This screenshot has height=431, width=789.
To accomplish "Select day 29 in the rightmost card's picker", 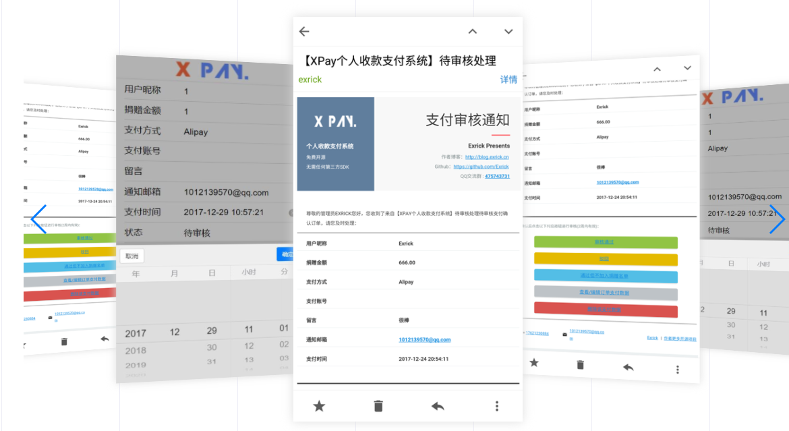I will click(x=731, y=311).
